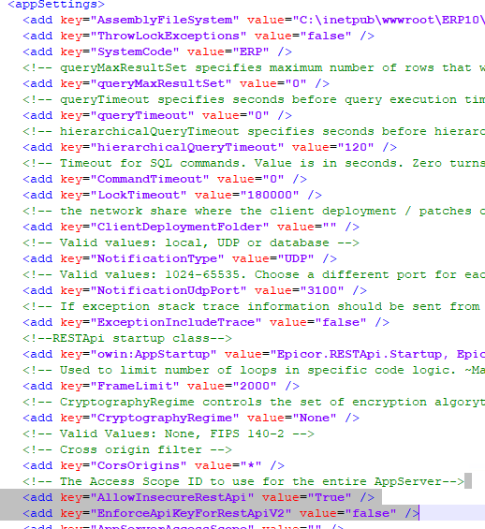The width and height of the screenshot is (485, 529).
Task: Click the value "2000" of FrameLimit
Action: tap(254, 386)
